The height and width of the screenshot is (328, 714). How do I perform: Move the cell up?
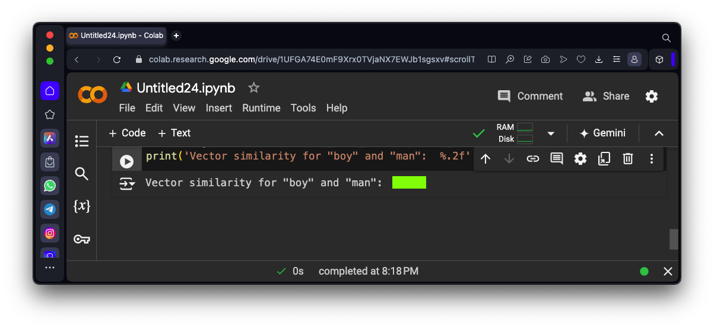click(485, 158)
